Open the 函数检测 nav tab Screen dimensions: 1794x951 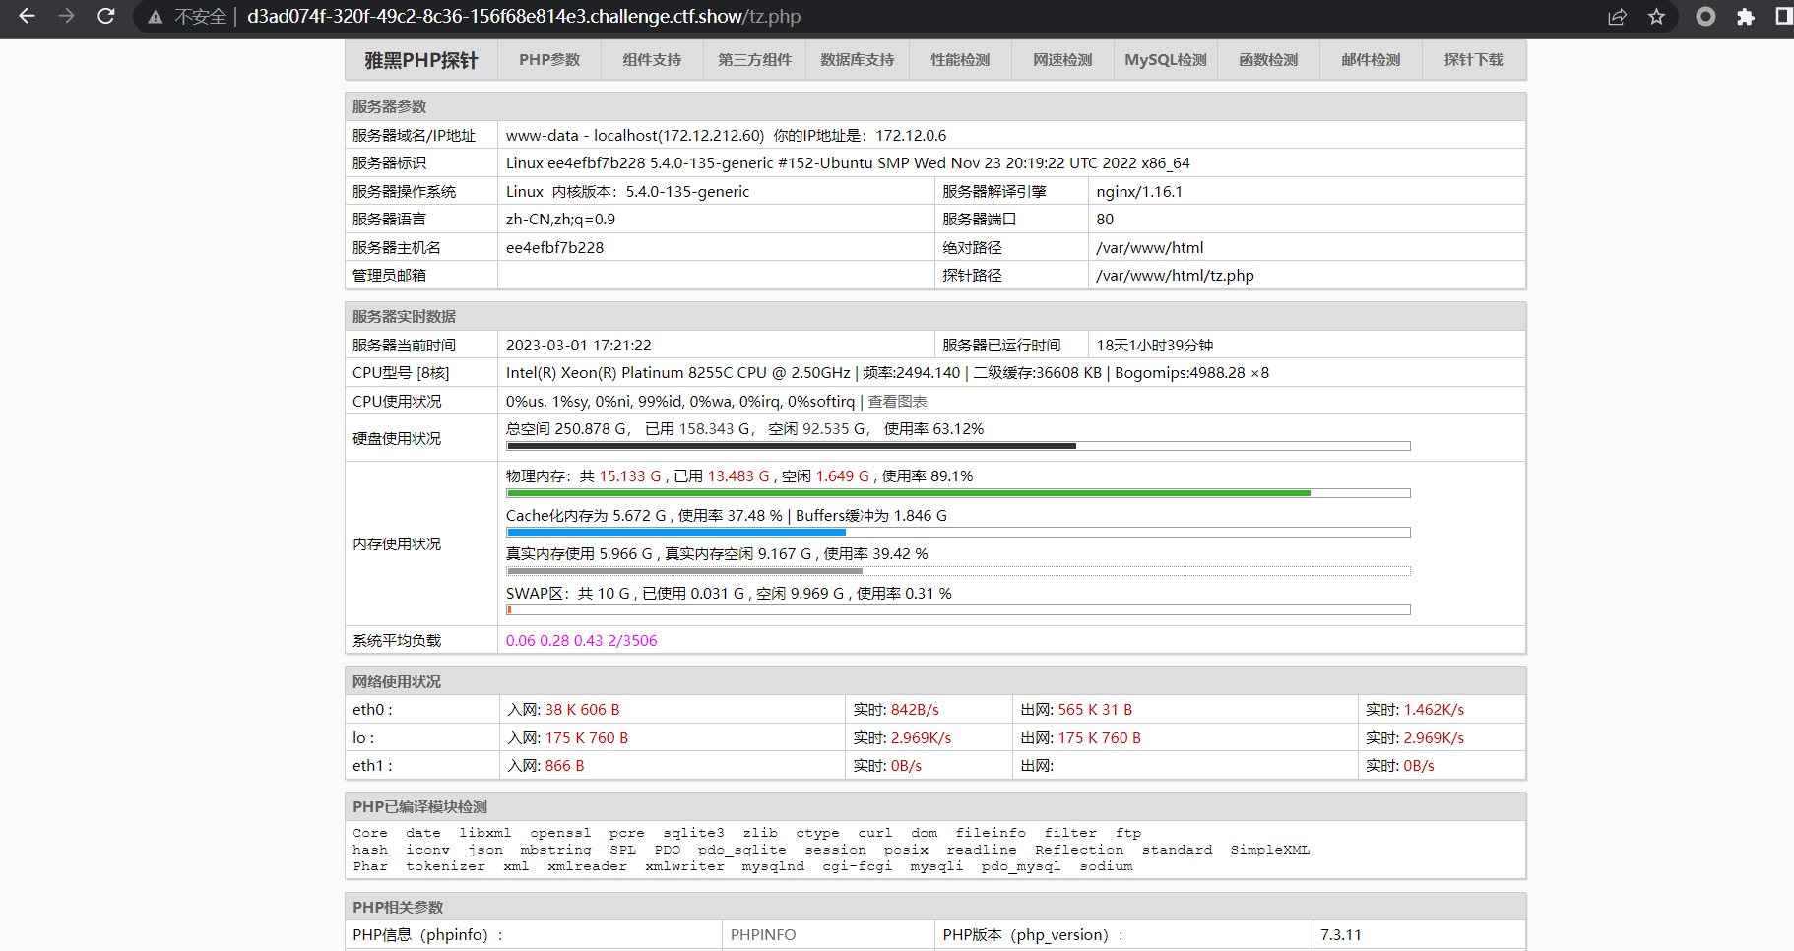[x=1268, y=60]
